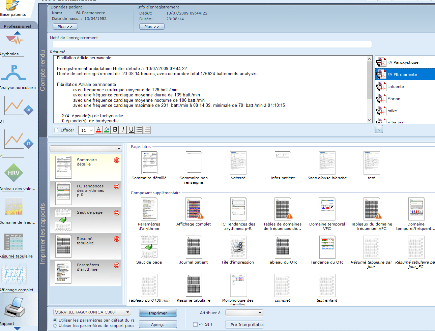
Task: Select default report parameters radio option
Action: (55, 320)
